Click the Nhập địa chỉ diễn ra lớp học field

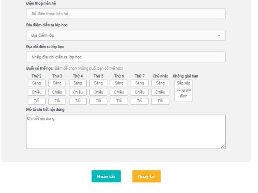pos(126,57)
